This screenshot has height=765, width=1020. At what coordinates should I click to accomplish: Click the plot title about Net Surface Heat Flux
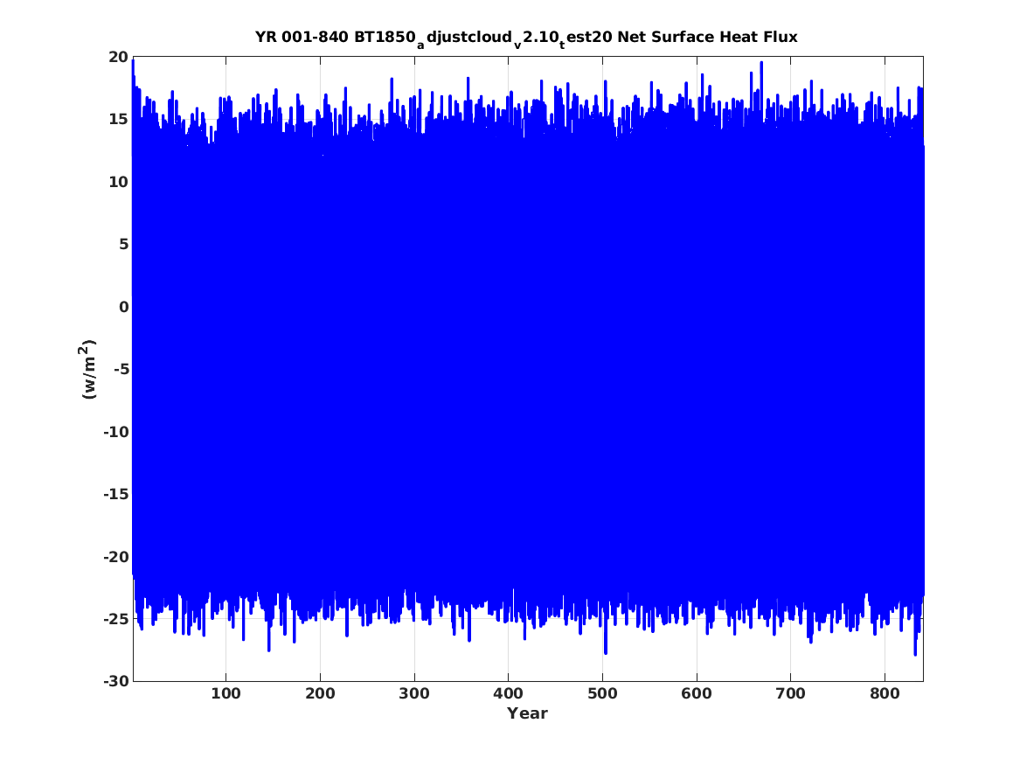coord(526,38)
